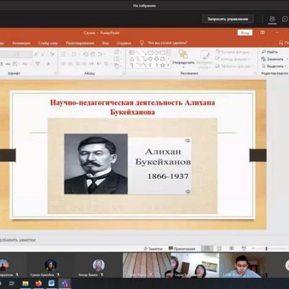Viewport: 289px width, 289px height.
Task: Open Firefox from the taskbar
Action: [38, 283]
